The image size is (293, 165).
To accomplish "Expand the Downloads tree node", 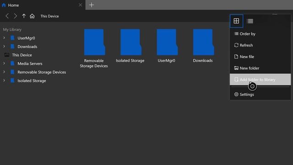I will click(4, 46).
